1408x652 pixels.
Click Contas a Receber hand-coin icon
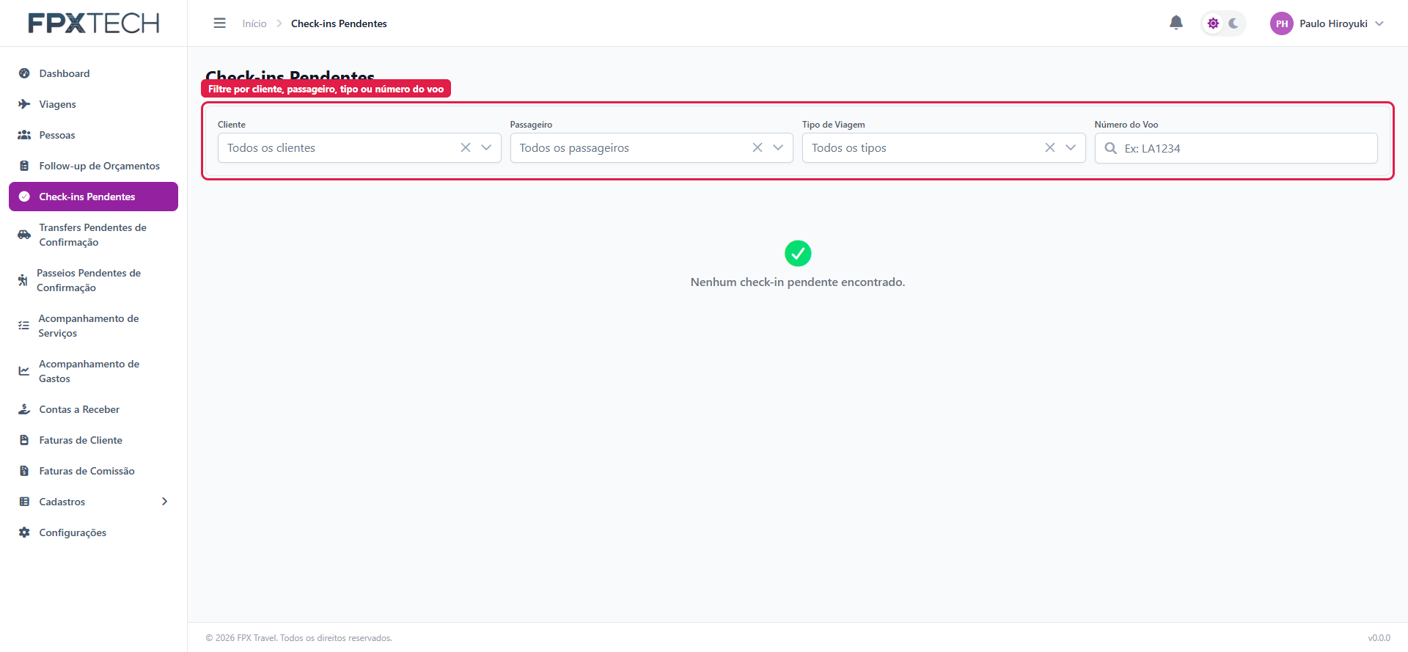pos(24,409)
